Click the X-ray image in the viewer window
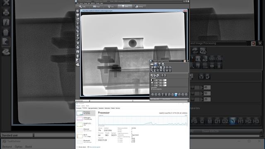This screenshot has width=265, height=149. point(133,54)
